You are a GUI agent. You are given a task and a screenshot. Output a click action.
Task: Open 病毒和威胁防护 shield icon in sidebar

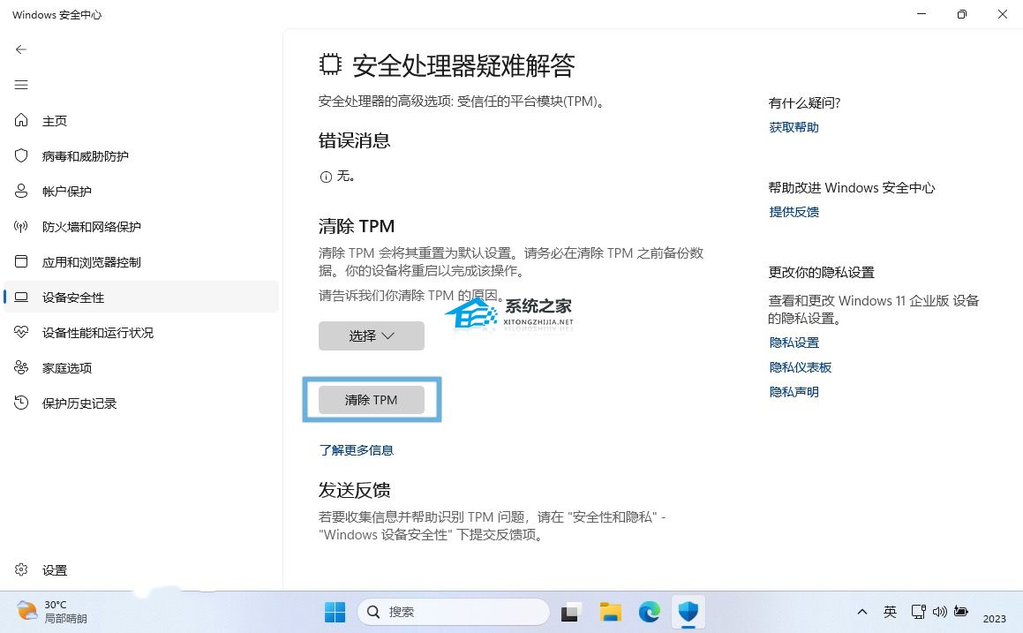pos(19,155)
